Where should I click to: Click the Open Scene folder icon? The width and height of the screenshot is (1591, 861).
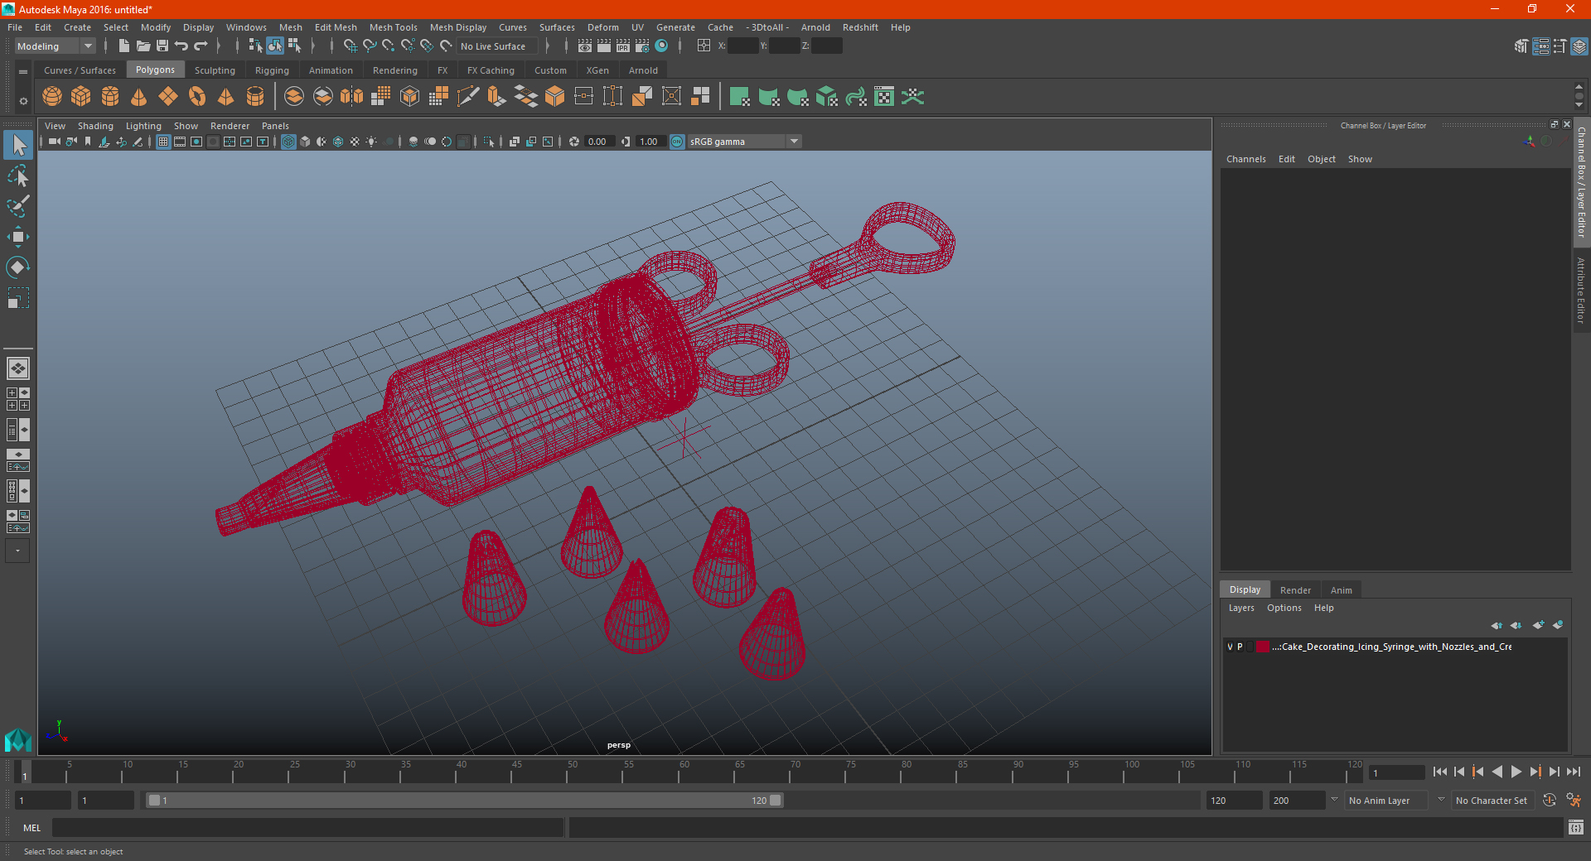pos(143,46)
